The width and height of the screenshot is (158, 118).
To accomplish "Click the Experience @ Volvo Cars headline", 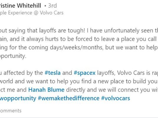I will 32,13.
